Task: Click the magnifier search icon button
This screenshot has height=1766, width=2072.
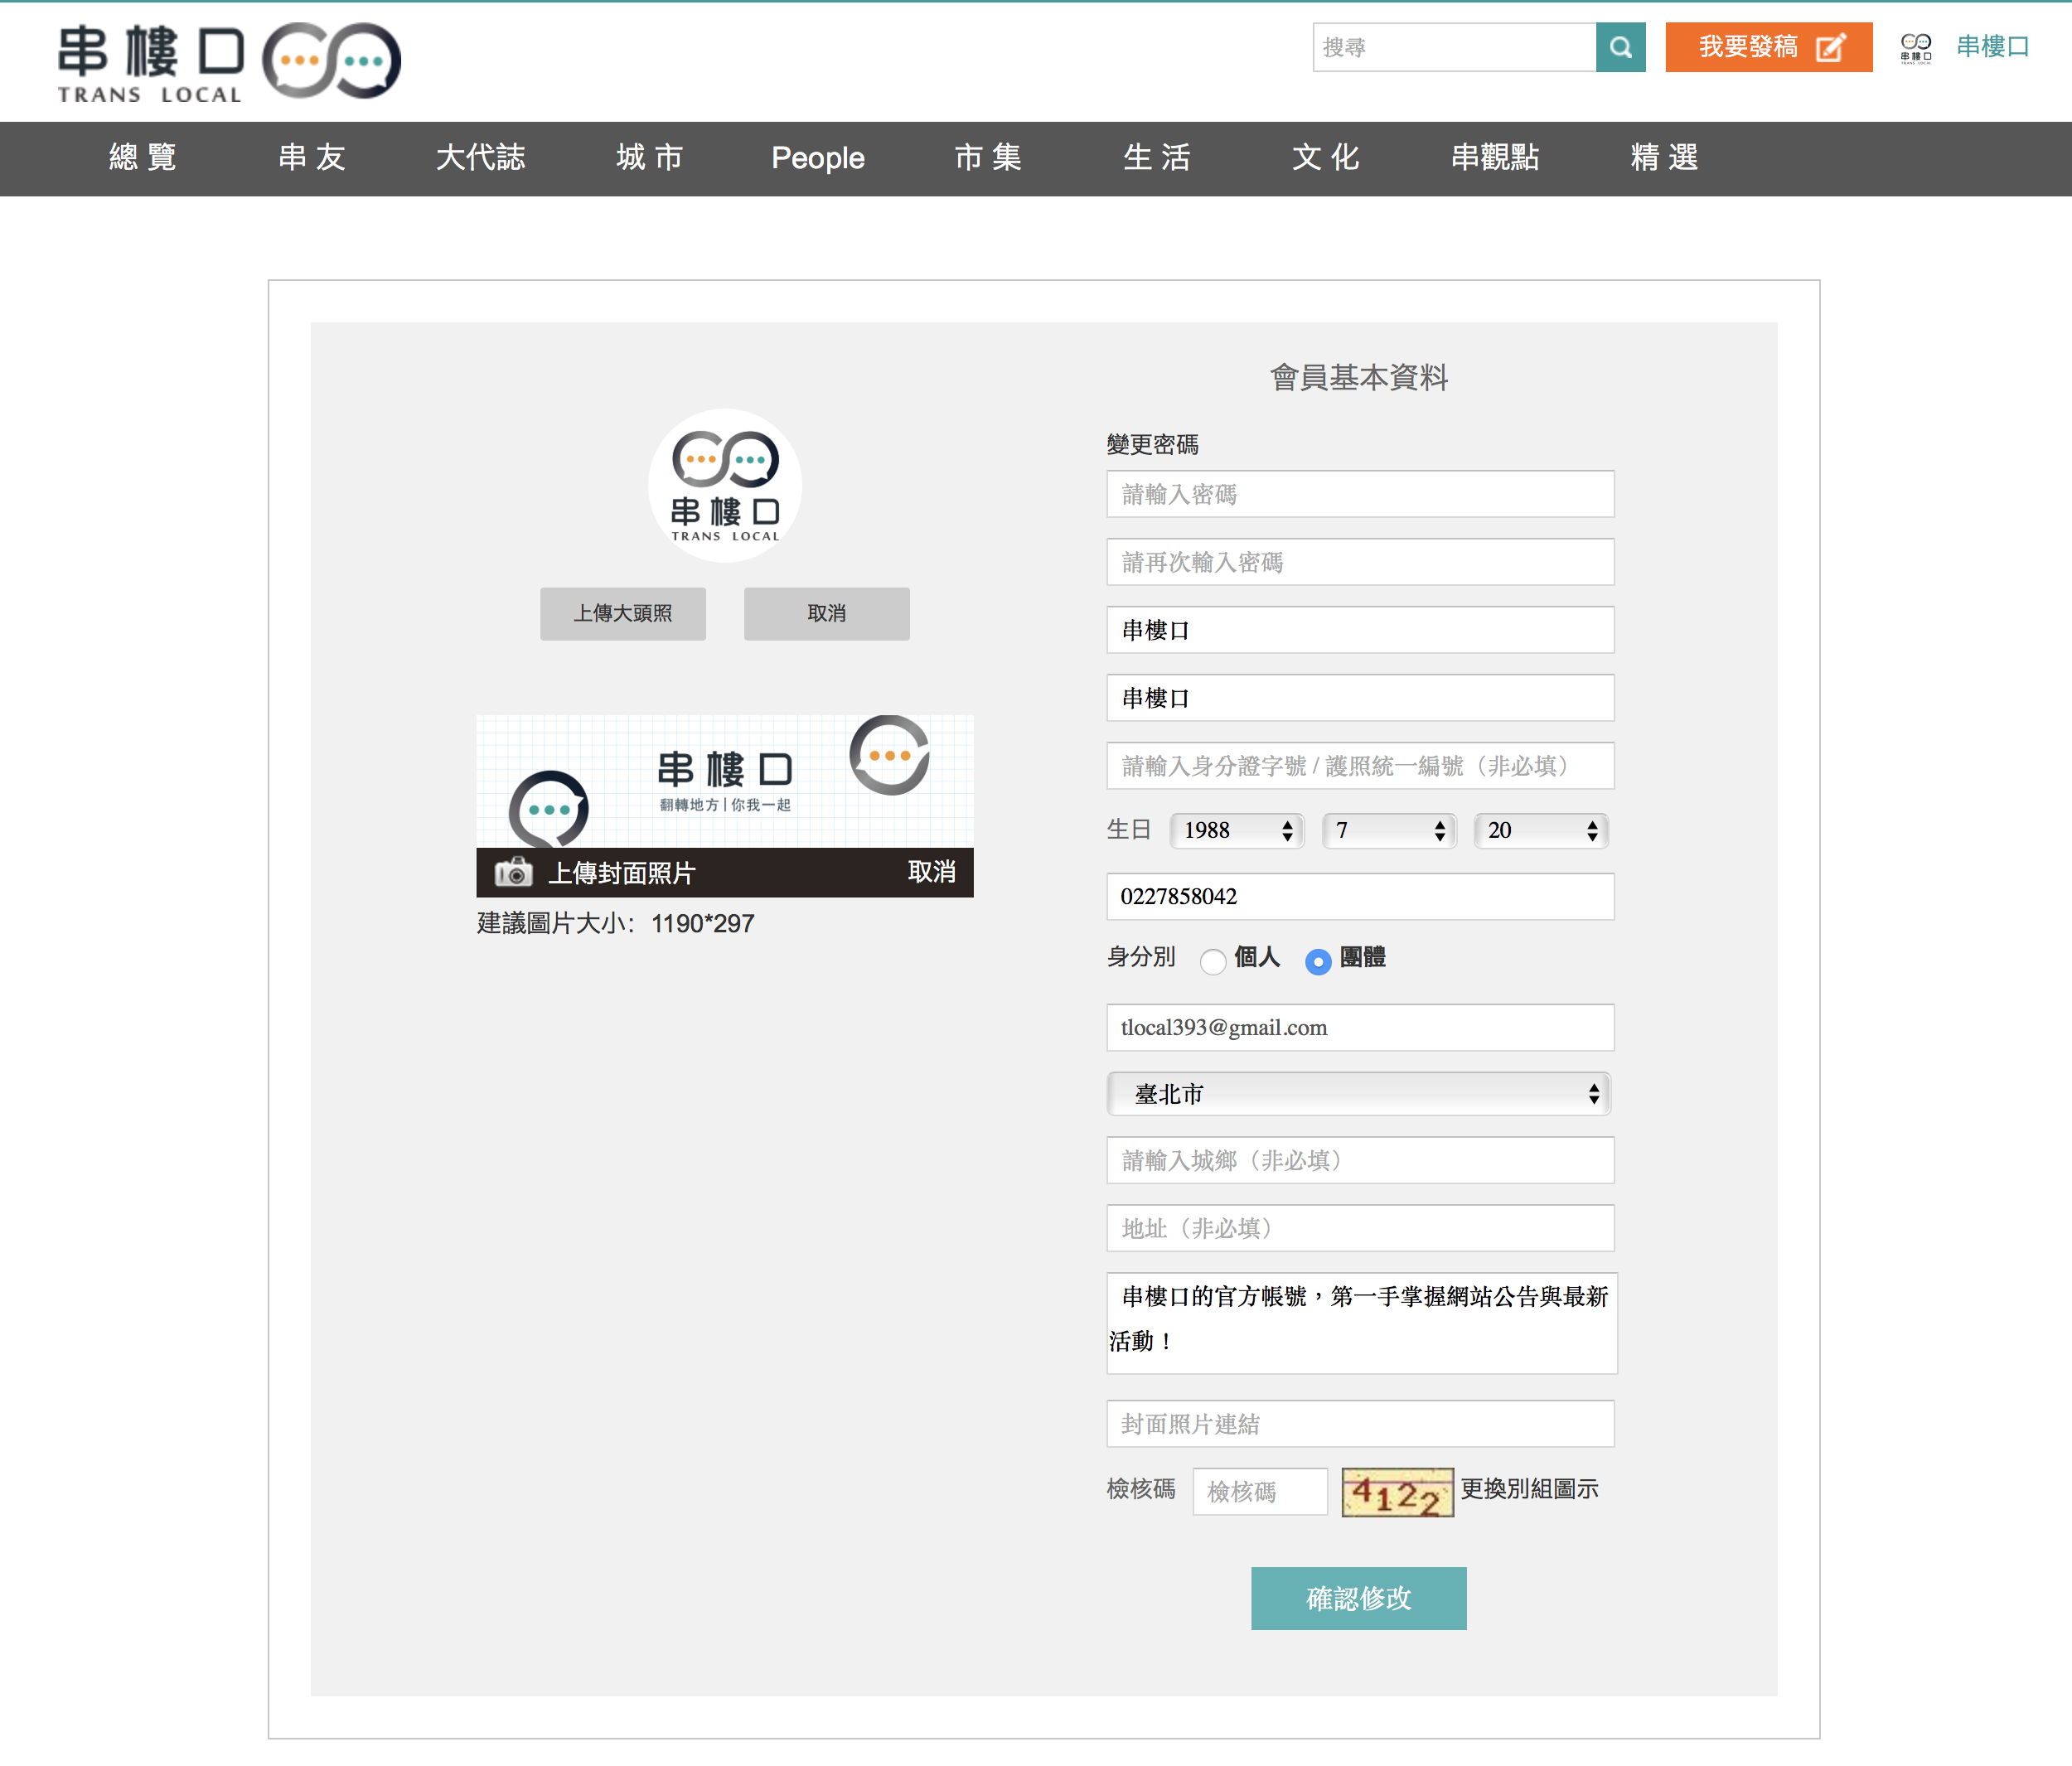Action: click(x=1620, y=47)
